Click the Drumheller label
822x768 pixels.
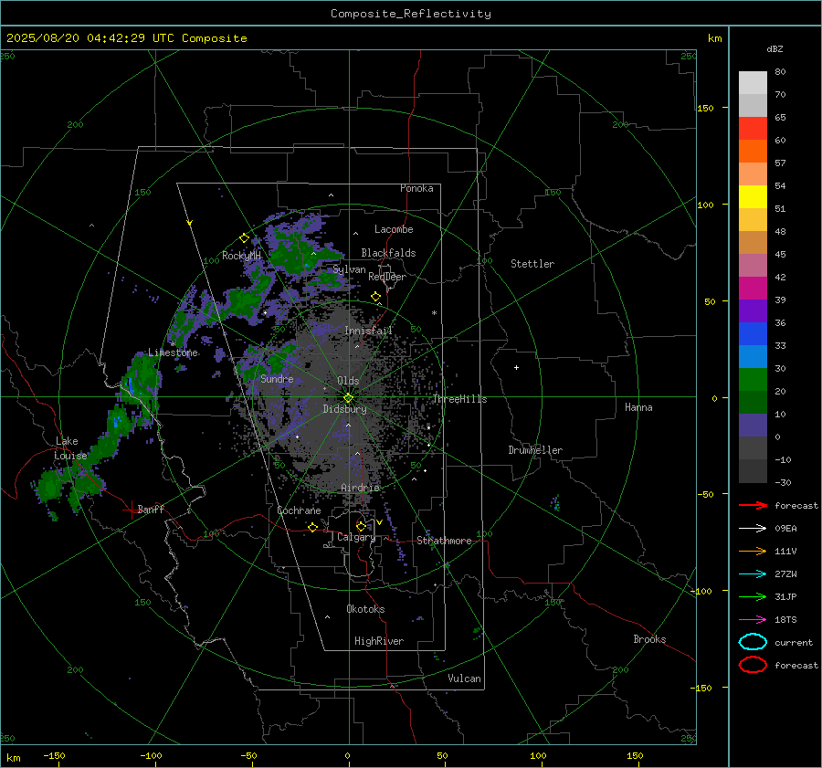tap(535, 450)
